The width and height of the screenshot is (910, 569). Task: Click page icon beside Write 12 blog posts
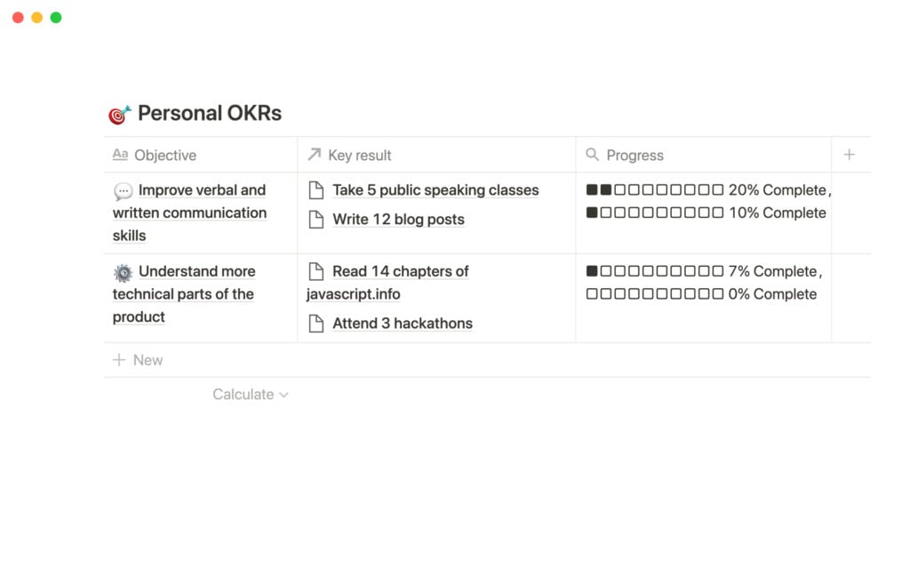click(x=316, y=219)
